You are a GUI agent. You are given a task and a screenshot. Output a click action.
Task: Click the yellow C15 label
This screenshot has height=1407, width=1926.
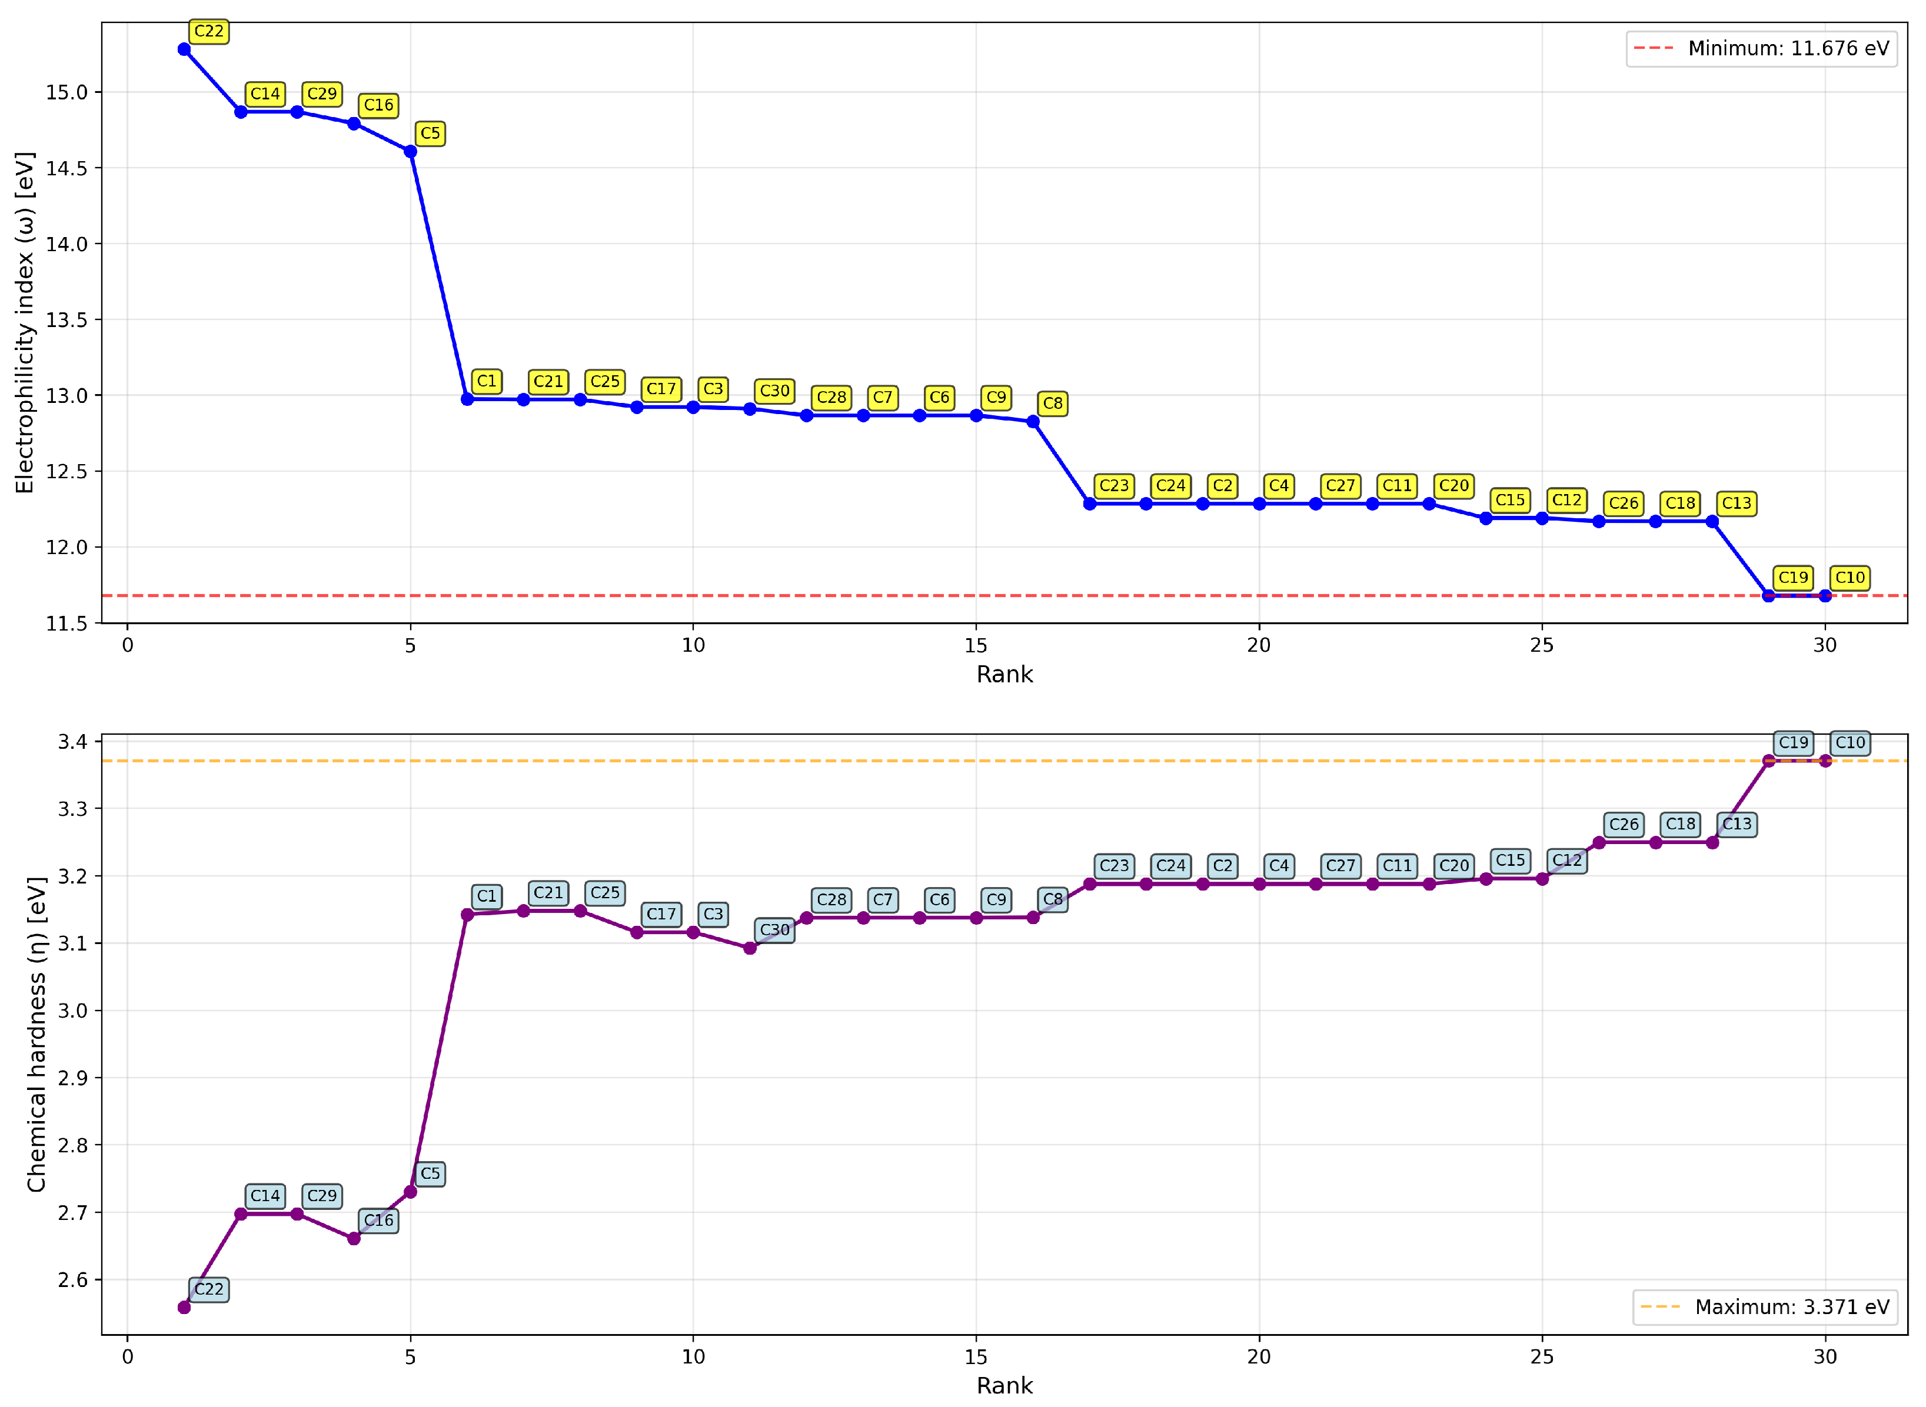coord(1511,500)
